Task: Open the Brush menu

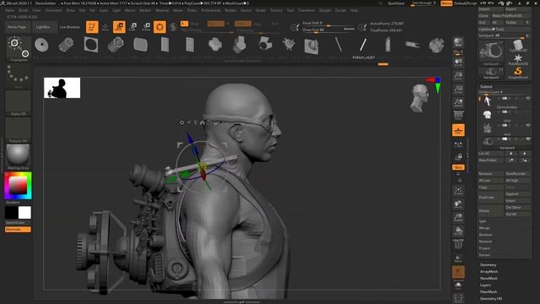Action: pyautogui.click(x=24, y=11)
